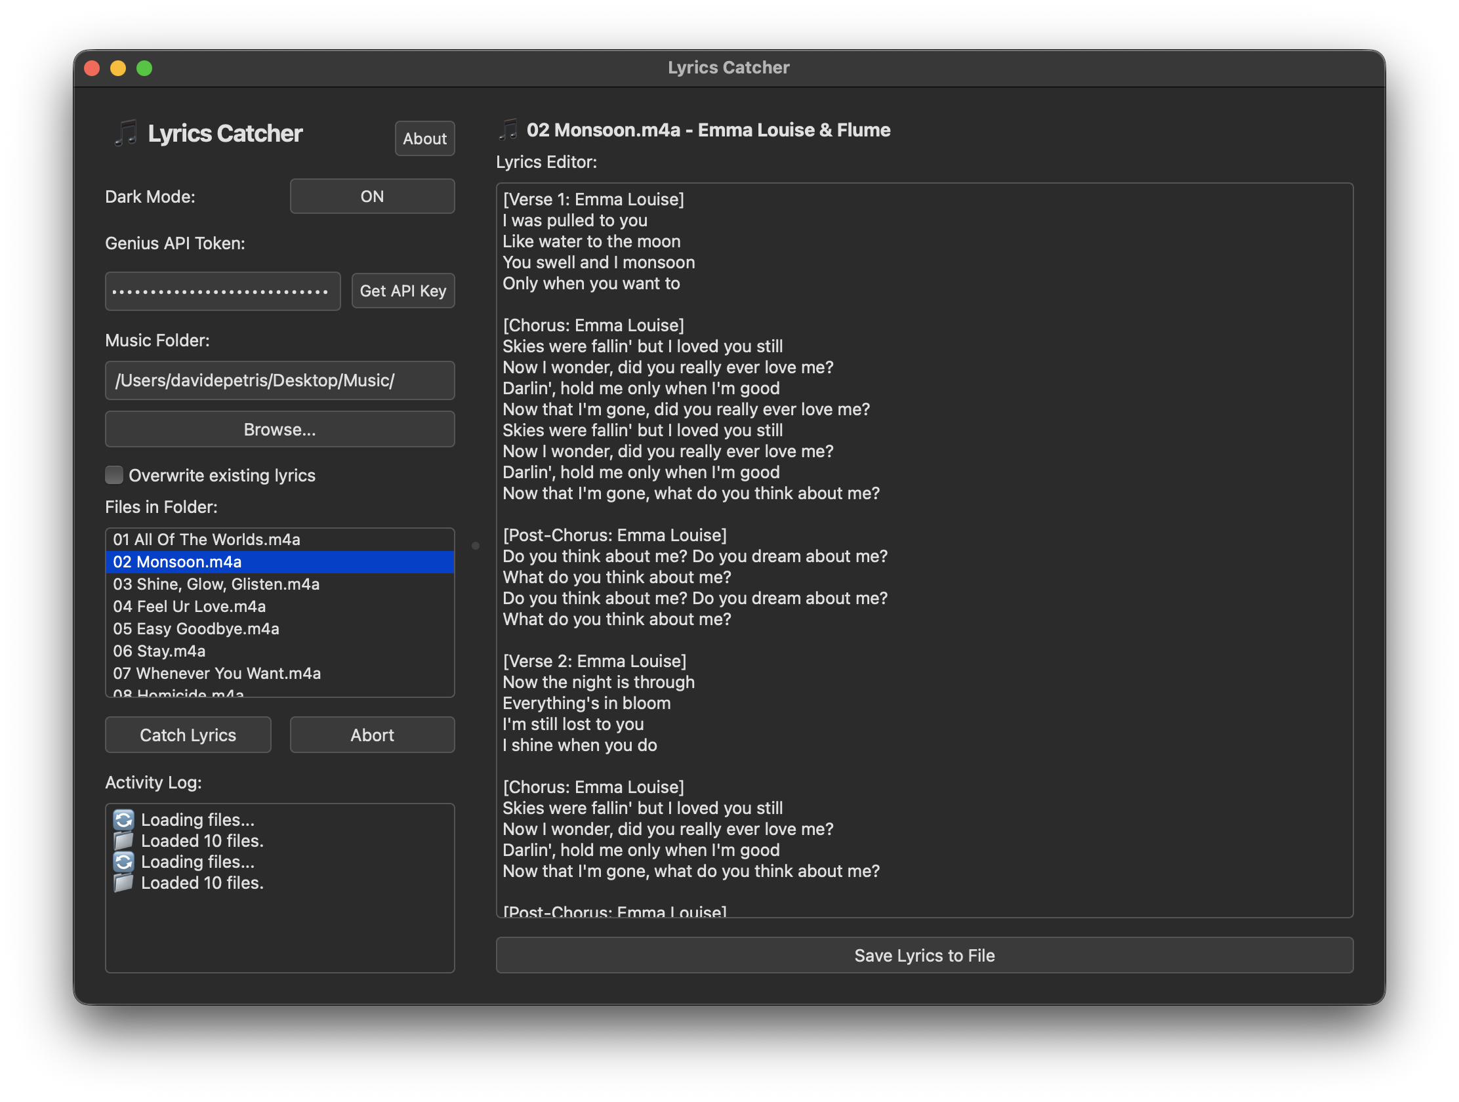Save Lyrics to File
This screenshot has height=1102, width=1459.
coord(924,955)
